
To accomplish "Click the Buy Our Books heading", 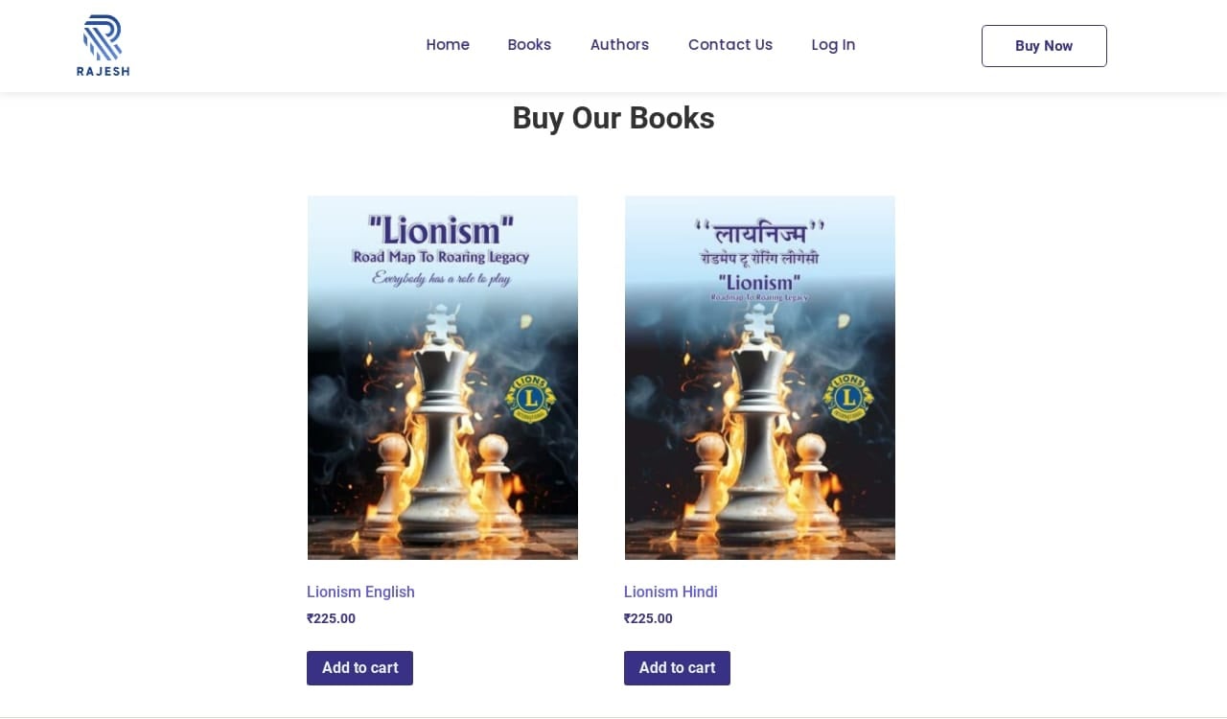I will point(613,118).
